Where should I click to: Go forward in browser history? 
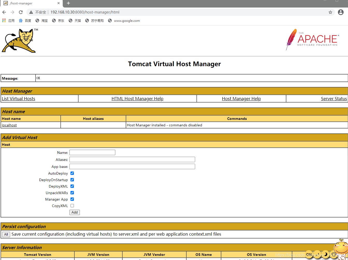12,12
